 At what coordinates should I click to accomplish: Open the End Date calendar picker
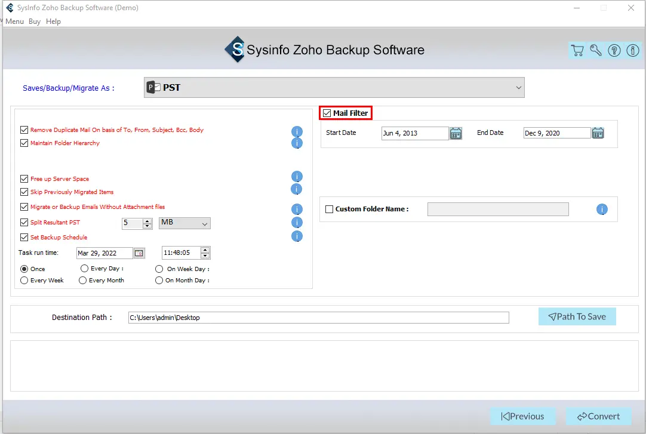click(598, 133)
